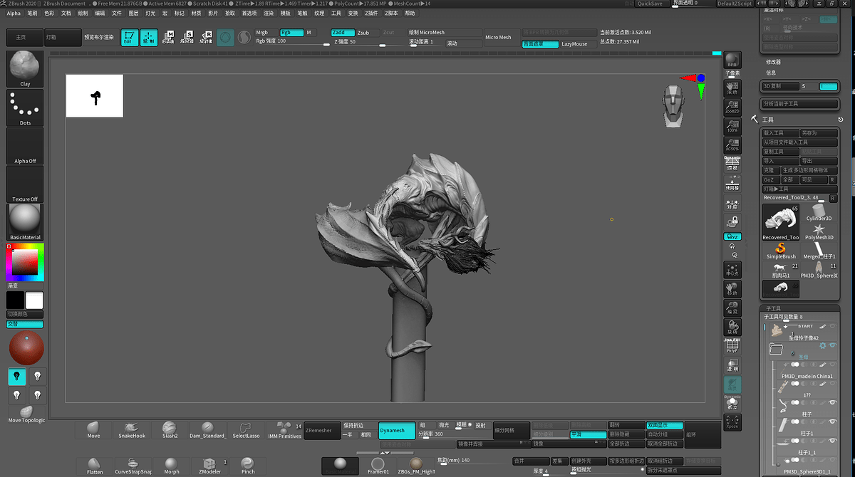Toggle visibility eye of 柱子 subtool
Image resolution: width=855 pixels, height=477 pixels.
tap(831, 403)
